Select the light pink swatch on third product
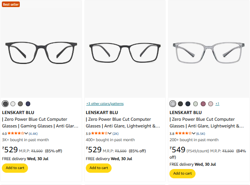This screenshot has height=185, width=250. (210, 104)
